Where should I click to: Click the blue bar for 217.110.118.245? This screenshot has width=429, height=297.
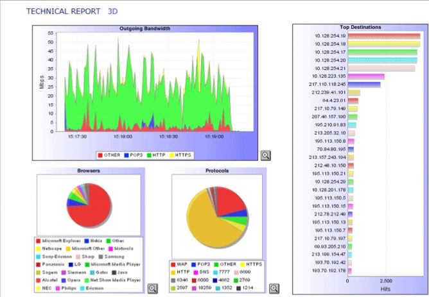[364, 85]
